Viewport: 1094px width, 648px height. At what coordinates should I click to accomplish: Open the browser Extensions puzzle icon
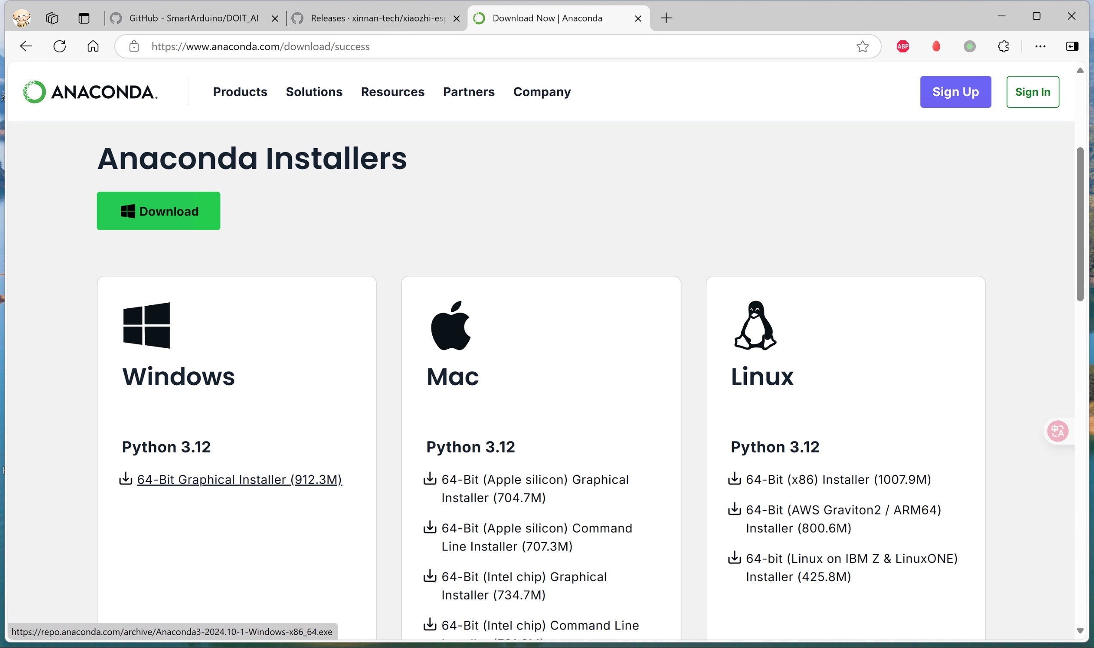coord(1003,46)
